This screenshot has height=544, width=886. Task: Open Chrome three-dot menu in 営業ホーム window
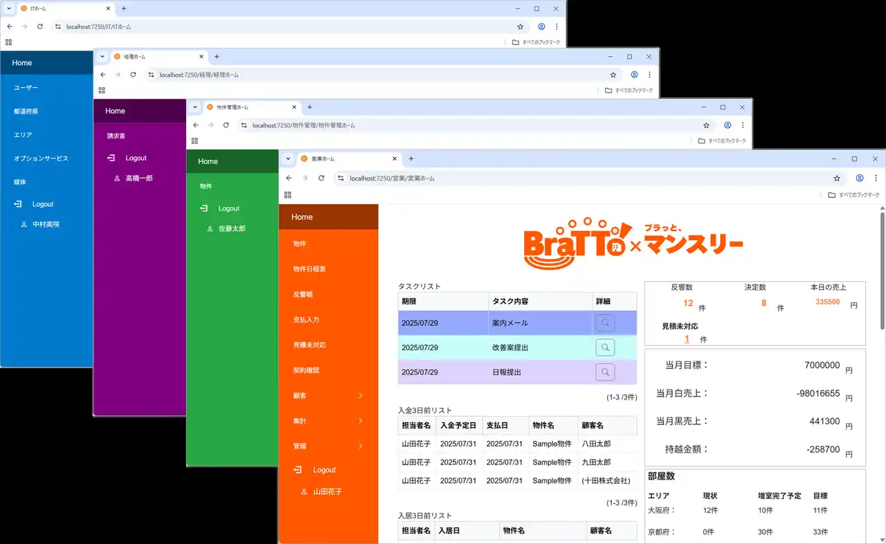[x=874, y=178]
